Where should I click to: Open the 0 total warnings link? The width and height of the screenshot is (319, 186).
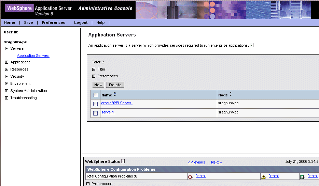click(x=274, y=176)
